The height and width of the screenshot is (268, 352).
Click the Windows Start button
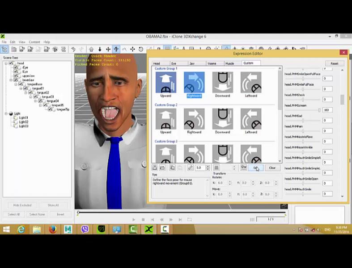(x=6, y=229)
